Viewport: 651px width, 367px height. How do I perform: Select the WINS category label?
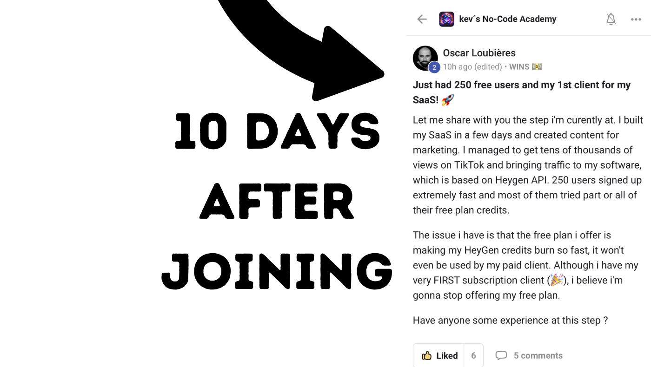[x=519, y=67]
